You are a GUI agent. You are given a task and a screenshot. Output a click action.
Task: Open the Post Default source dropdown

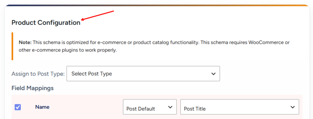tap(150, 107)
